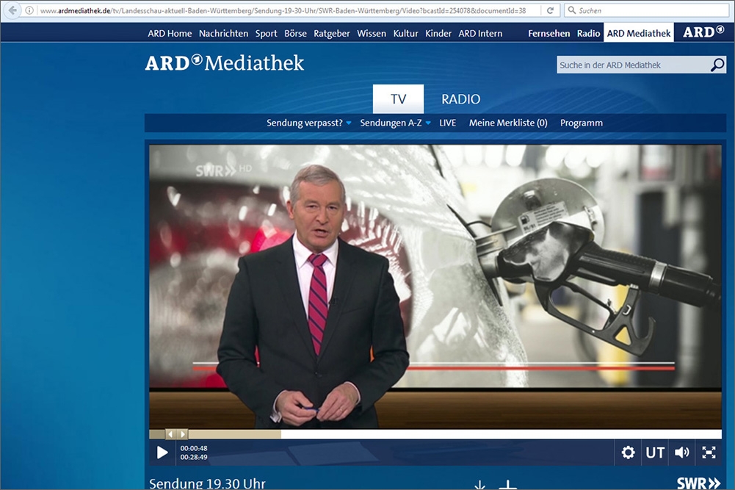Reload the page with the refresh icon
This screenshot has height=490, width=735.
(550, 10)
